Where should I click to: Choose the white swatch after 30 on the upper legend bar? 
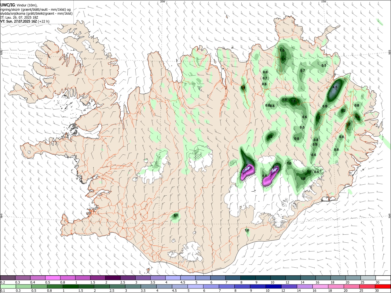pyautogui.click(x=383, y=278)
